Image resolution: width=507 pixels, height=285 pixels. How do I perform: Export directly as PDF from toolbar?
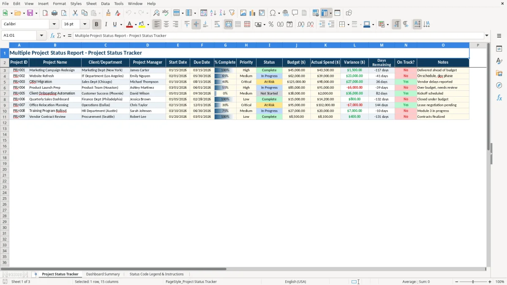click(x=45, y=13)
